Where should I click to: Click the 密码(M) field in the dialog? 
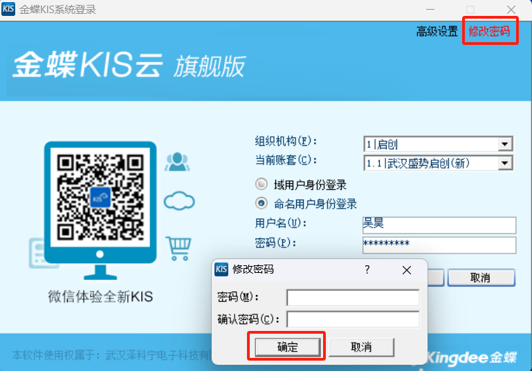pos(353,298)
